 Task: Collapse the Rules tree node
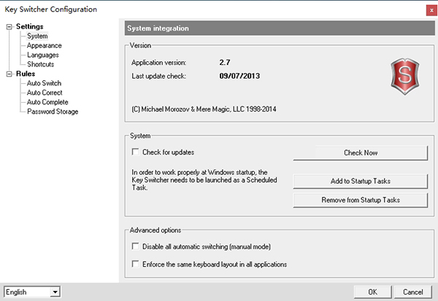[x=9, y=74]
